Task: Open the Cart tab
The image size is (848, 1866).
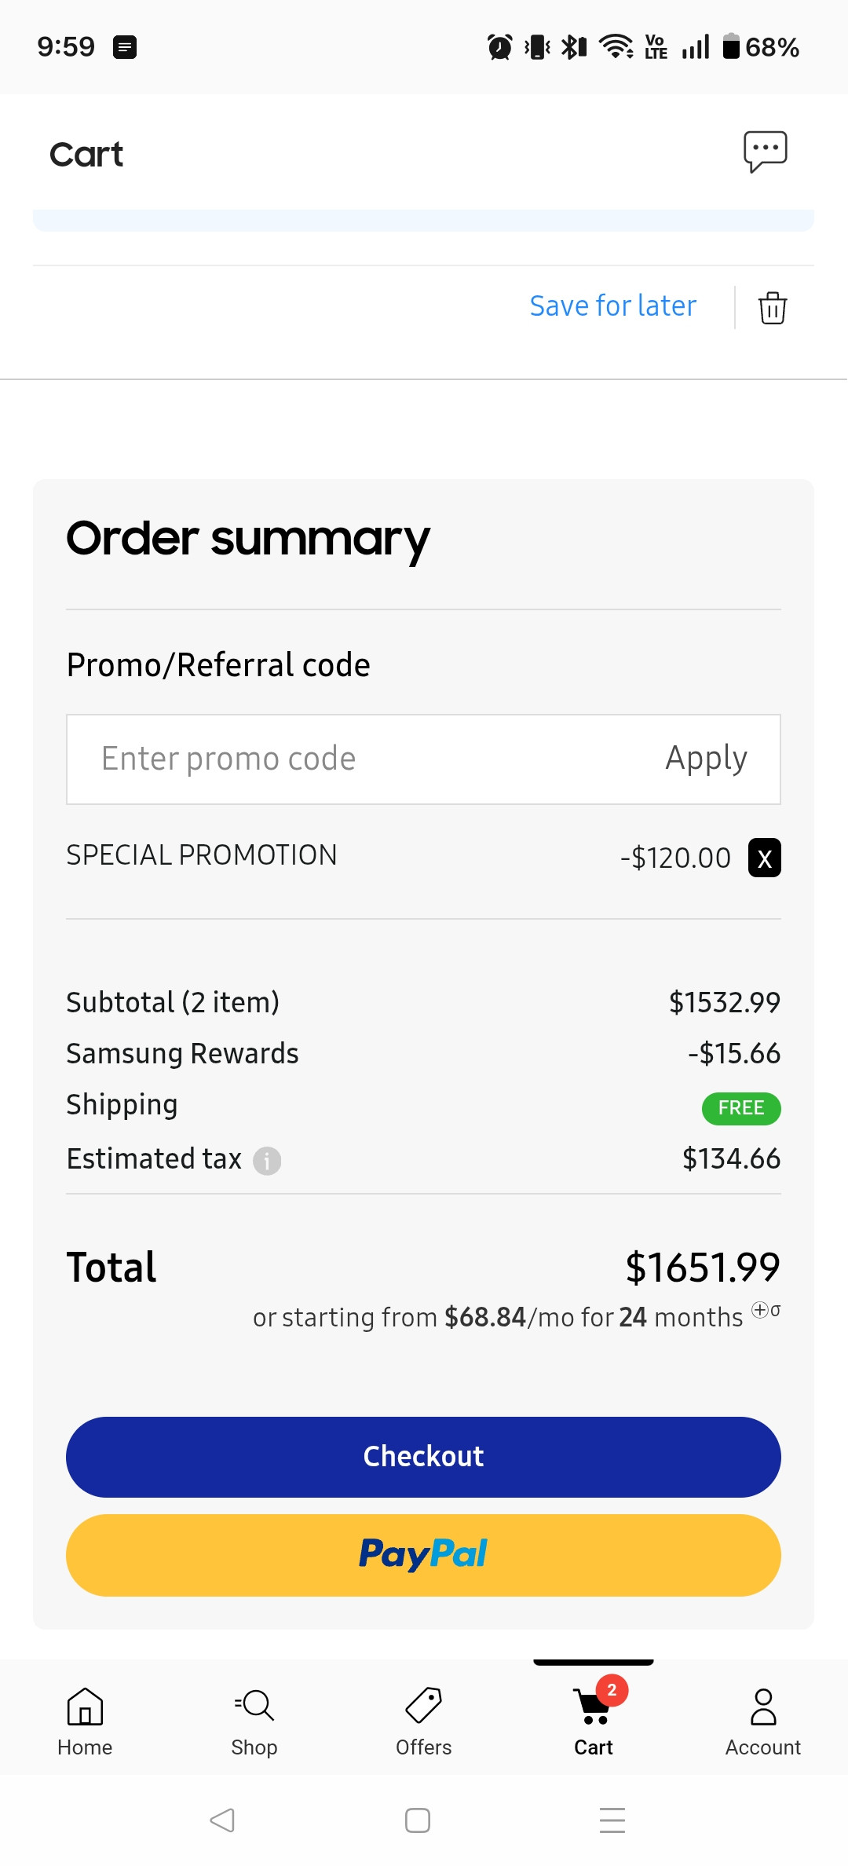Action: (x=594, y=1718)
